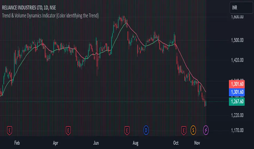Click the 1,500.00 price axis label

[x=237, y=40]
